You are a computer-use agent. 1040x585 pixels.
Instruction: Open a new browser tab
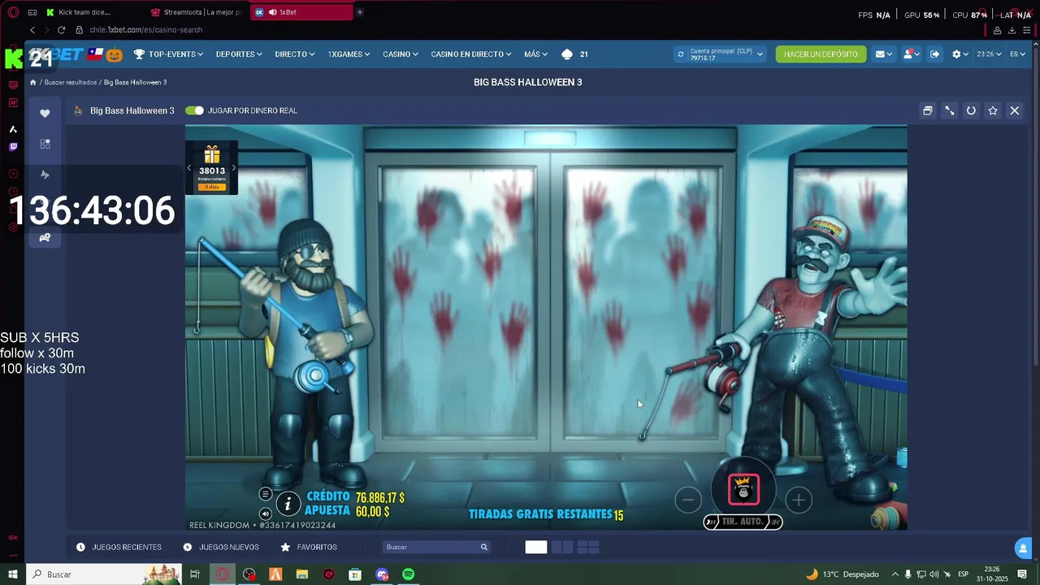360,12
